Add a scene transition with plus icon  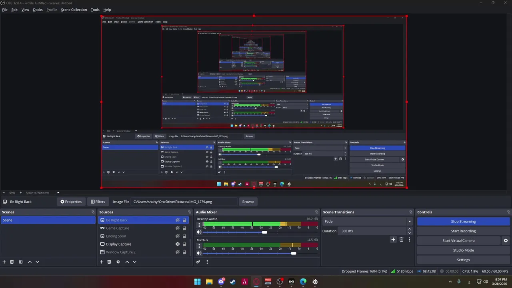(393, 240)
